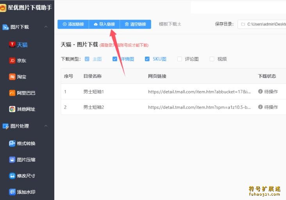Open 修改尺寸 tool

tap(26, 176)
